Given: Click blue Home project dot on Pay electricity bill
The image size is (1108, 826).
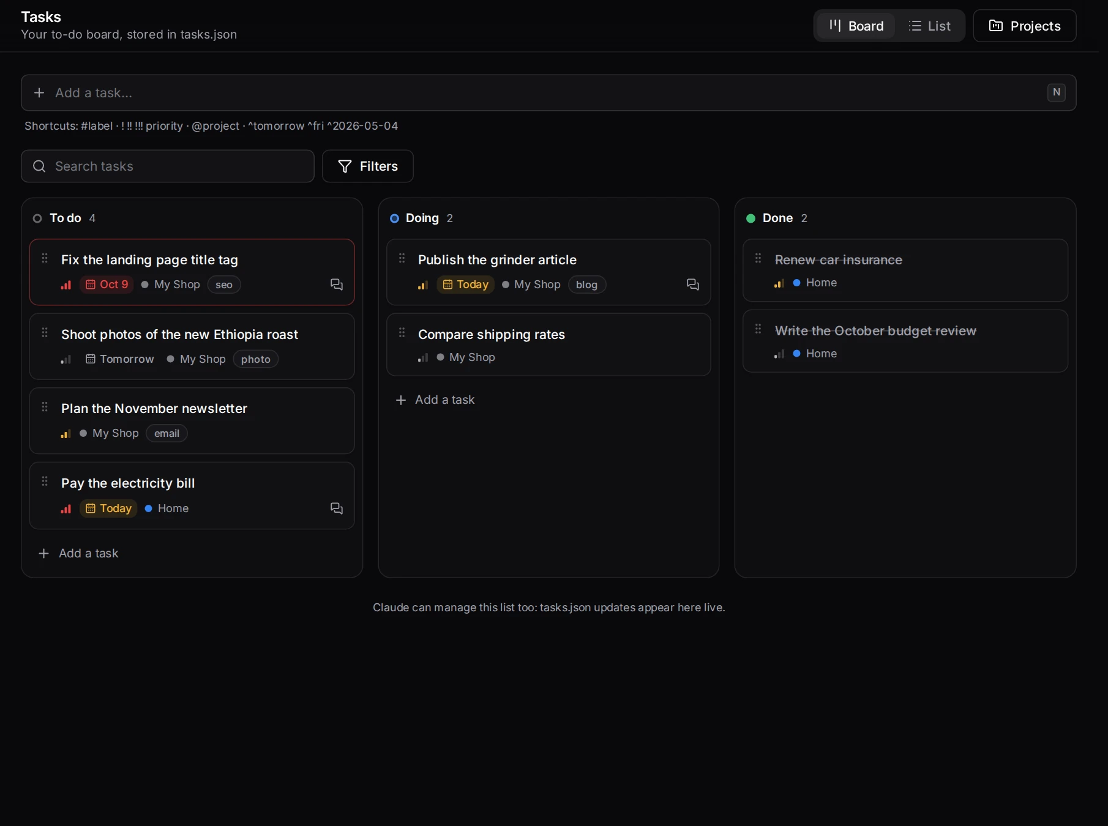Looking at the screenshot, I should (x=148, y=508).
